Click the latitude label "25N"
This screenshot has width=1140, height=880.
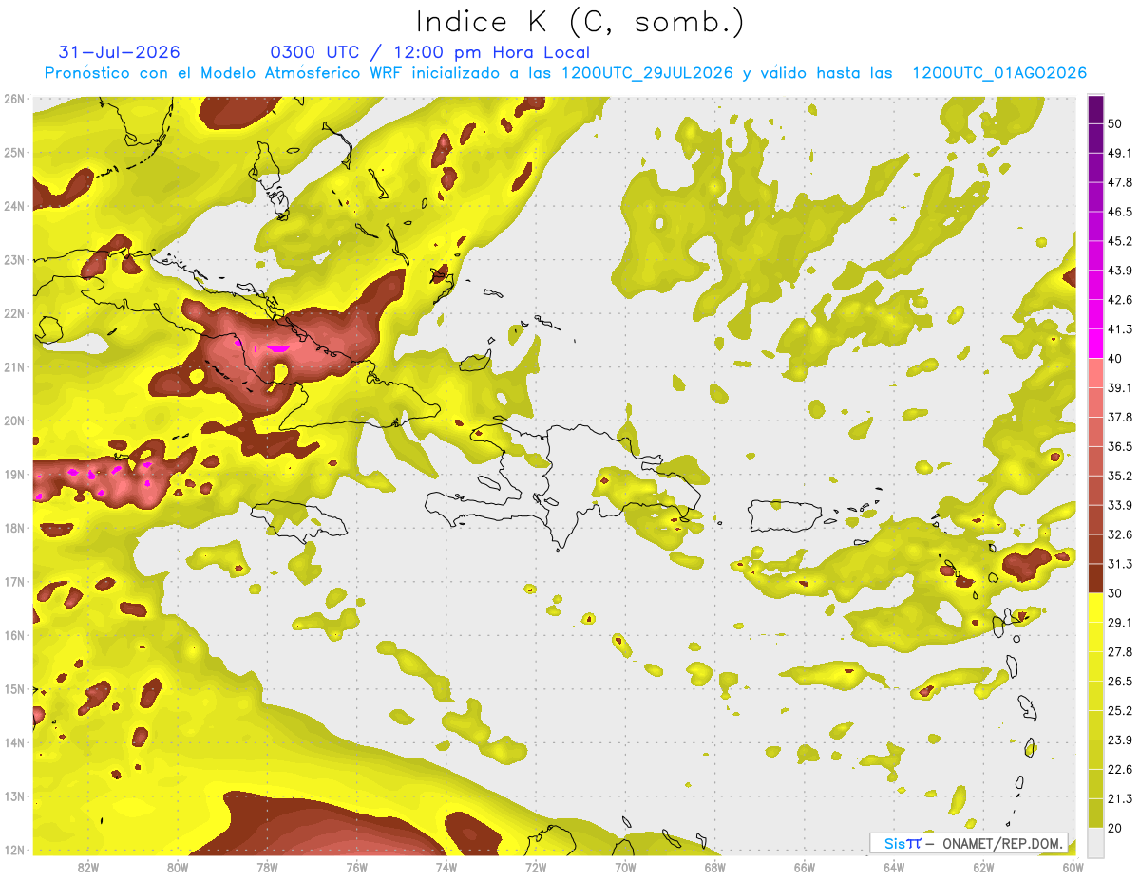14,152
